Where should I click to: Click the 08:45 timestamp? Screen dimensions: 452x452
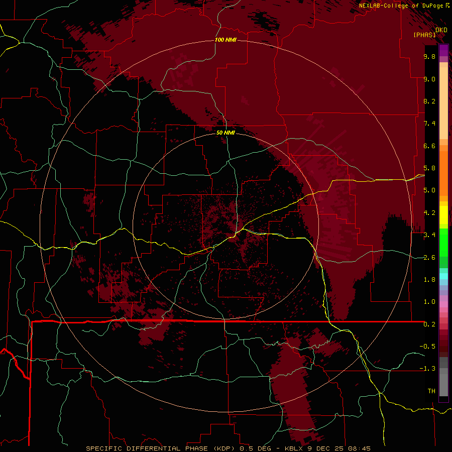pos(360,448)
